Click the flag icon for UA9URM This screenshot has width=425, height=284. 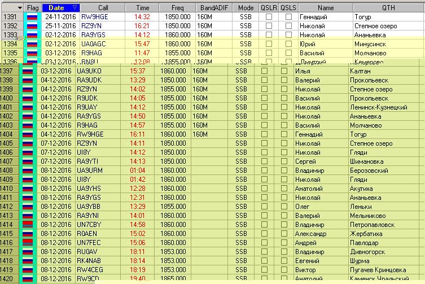pos(28,170)
